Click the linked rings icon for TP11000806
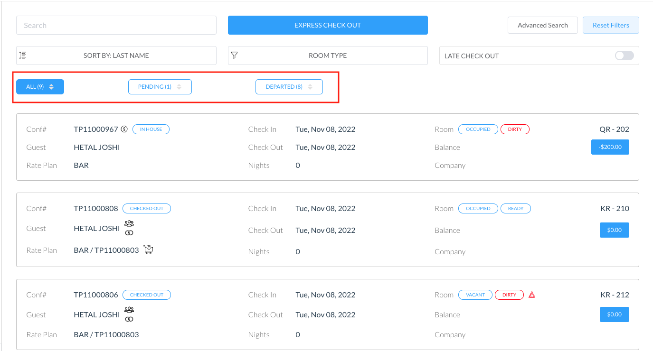The width and height of the screenshot is (653, 351). (x=129, y=319)
